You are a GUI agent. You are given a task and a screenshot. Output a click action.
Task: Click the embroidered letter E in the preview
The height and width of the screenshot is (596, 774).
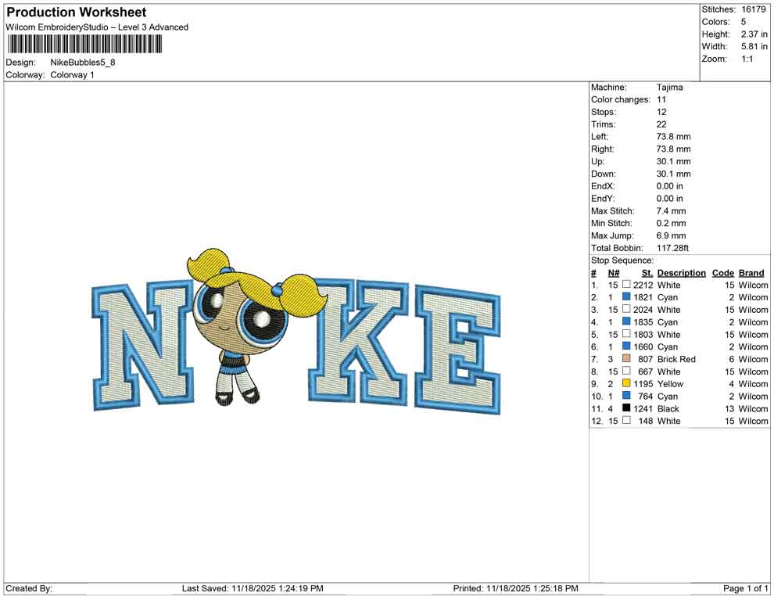pos(457,349)
